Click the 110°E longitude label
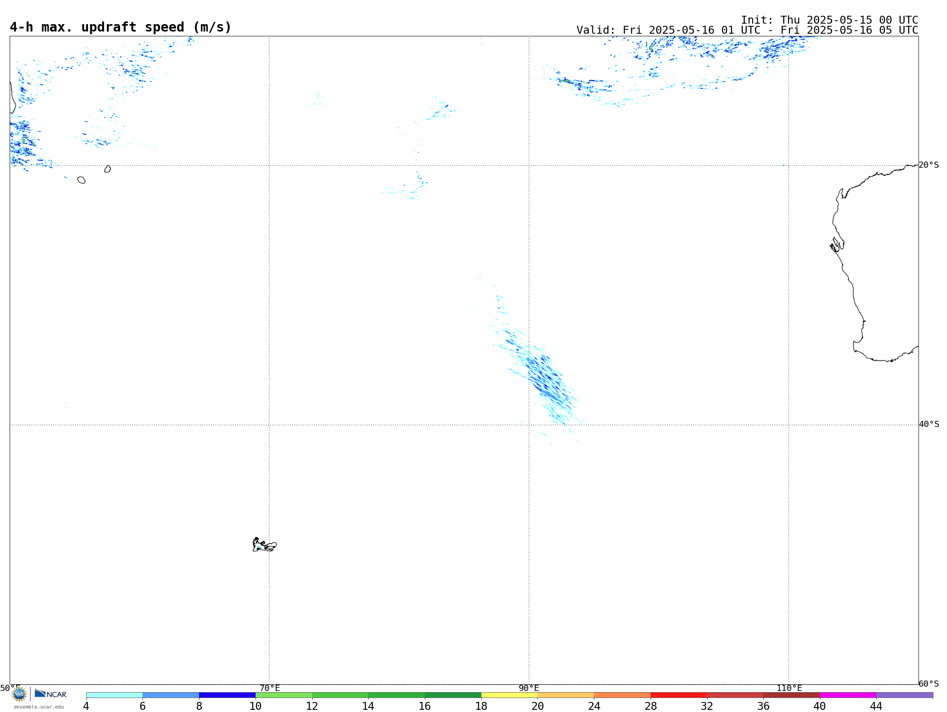This screenshot has width=947, height=712. pyautogui.click(x=789, y=688)
